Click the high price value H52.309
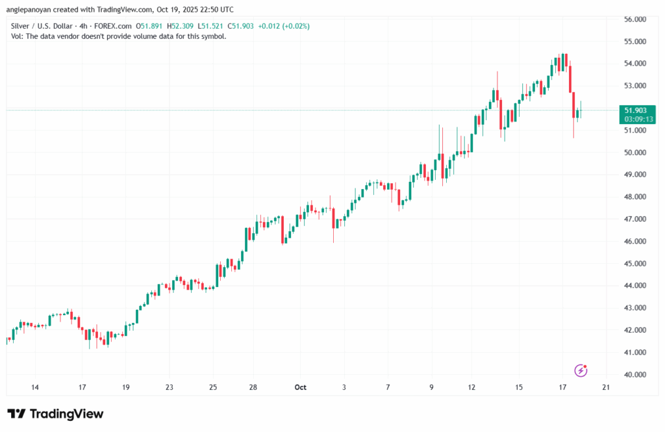Viewport: 665px width, 432px height. [186, 26]
